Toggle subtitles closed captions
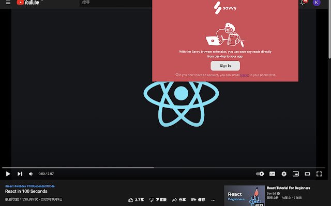The image size is (331, 206). 273,174
